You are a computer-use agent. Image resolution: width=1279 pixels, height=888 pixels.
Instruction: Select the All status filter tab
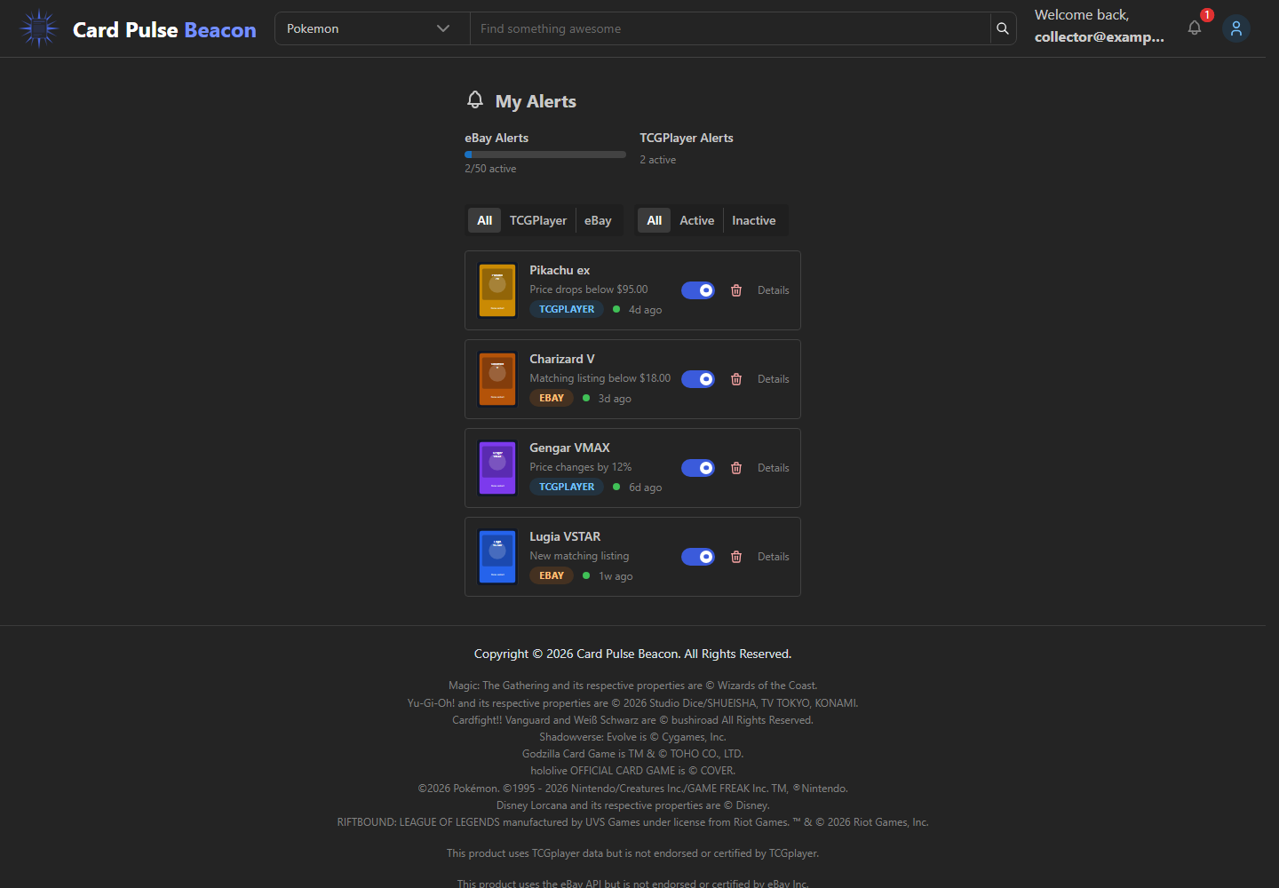tap(655, 220)
